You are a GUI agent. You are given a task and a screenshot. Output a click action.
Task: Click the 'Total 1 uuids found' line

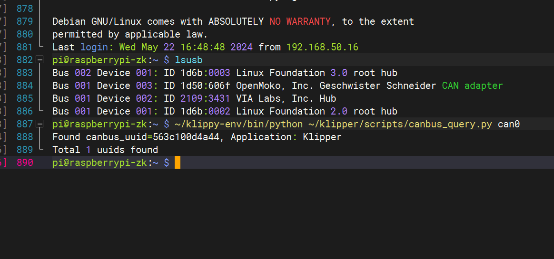pyautogui.click(x=105, y=150)
